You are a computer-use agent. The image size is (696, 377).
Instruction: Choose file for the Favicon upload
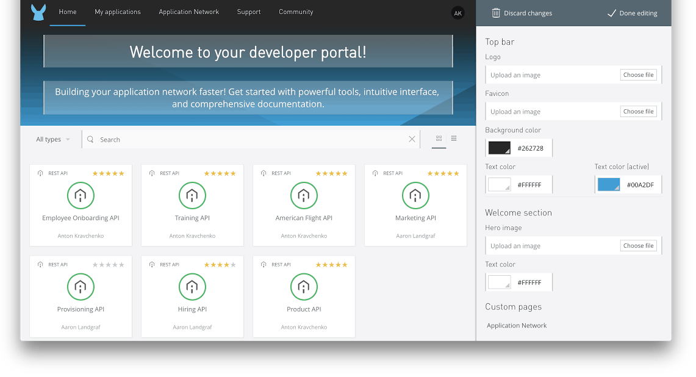638,111
